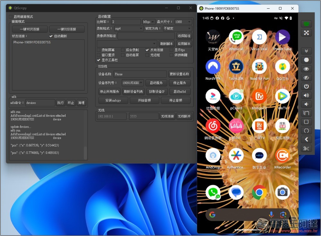Open the Camera app in the dock
The image size is (321, 236).
tap(282, 192)
